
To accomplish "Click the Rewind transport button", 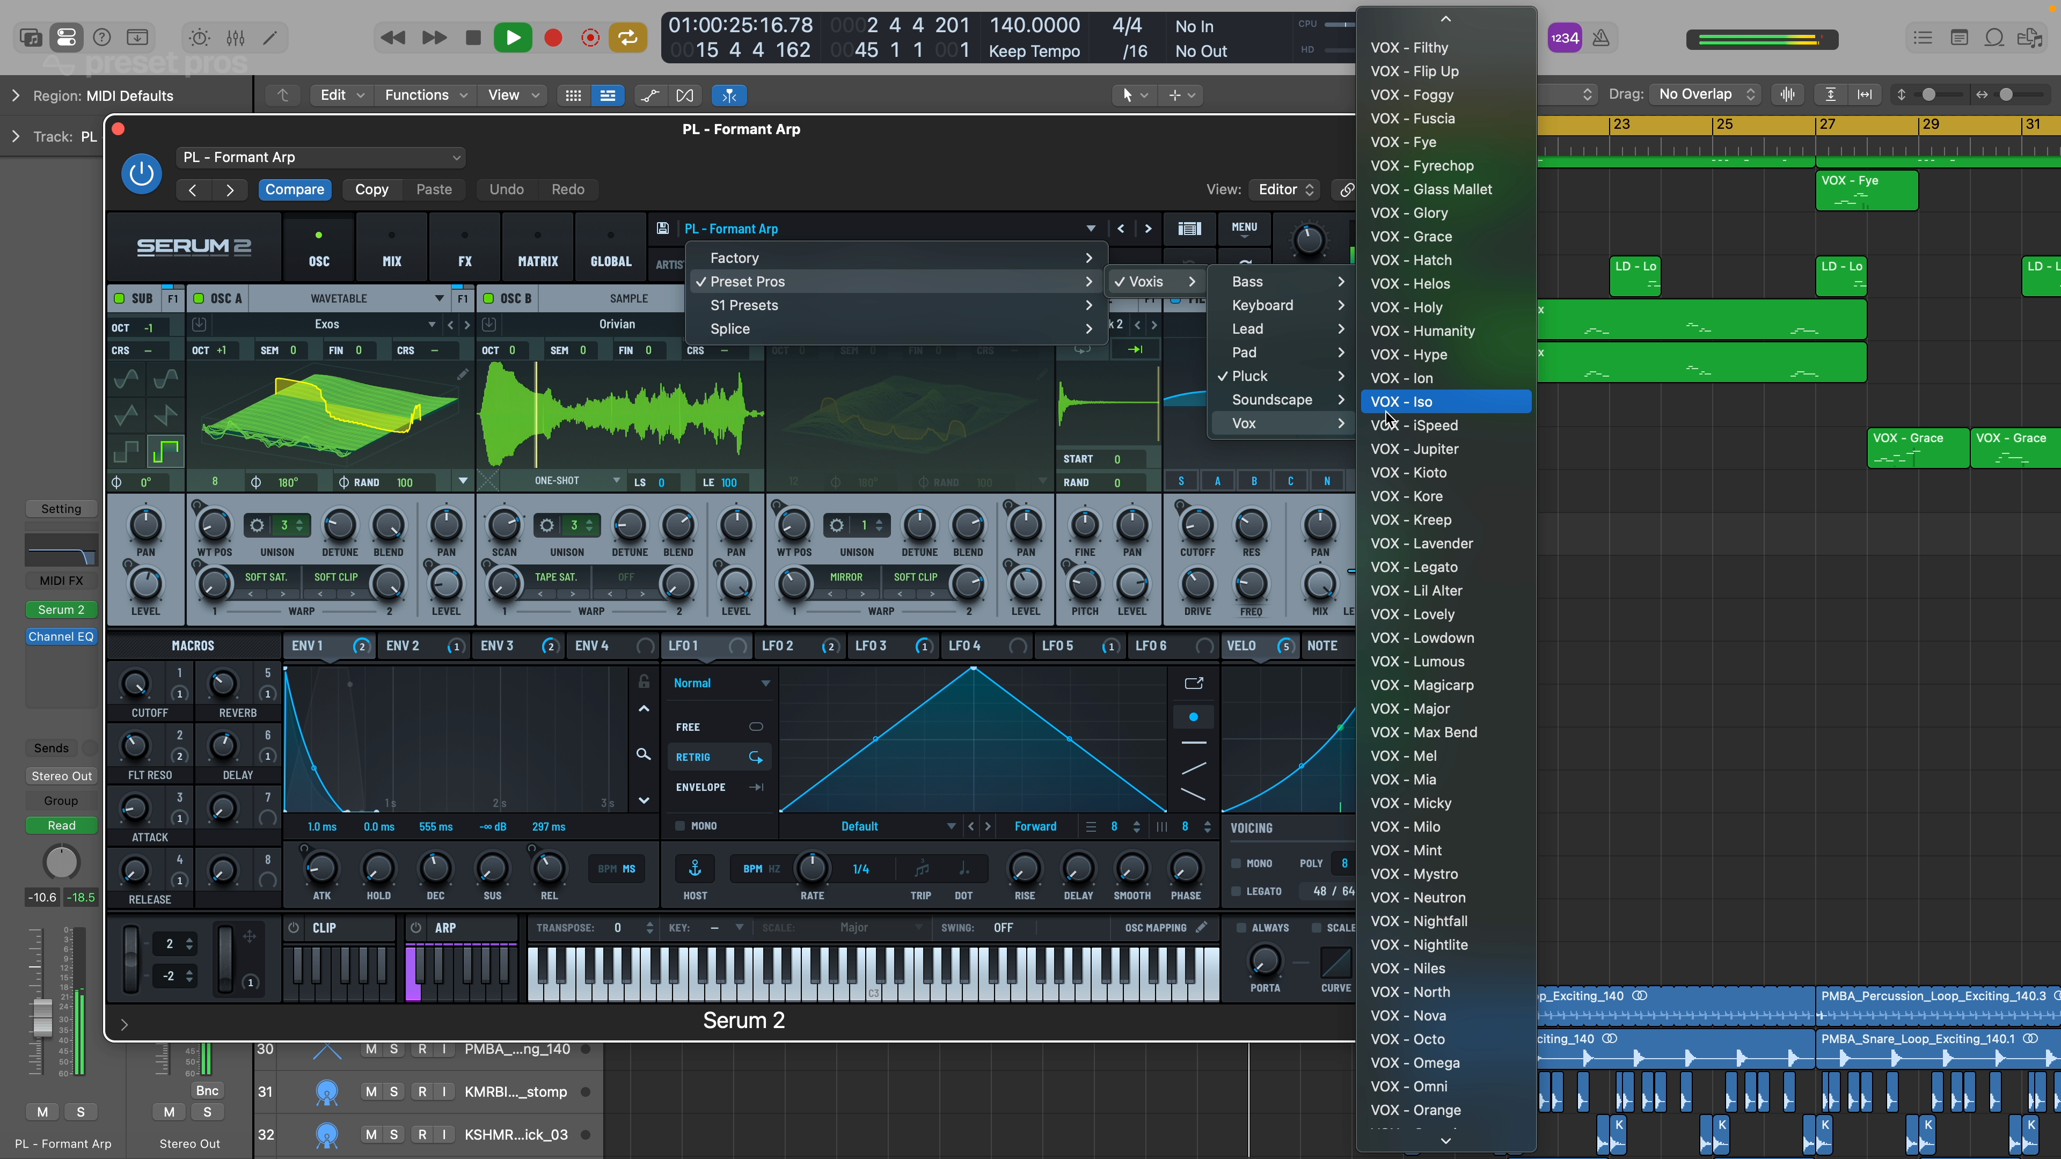I will click(392, 38).
